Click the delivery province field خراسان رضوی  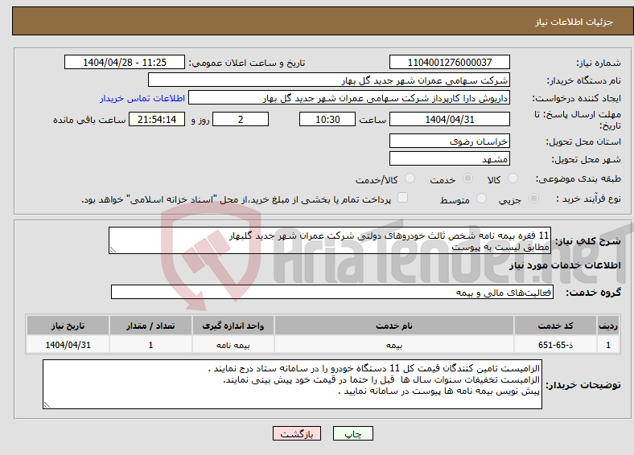tap(450, 141)
